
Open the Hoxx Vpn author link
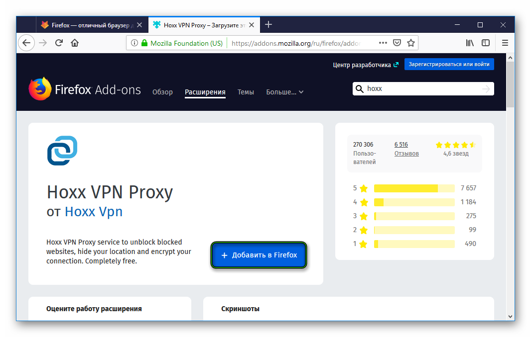94,212
